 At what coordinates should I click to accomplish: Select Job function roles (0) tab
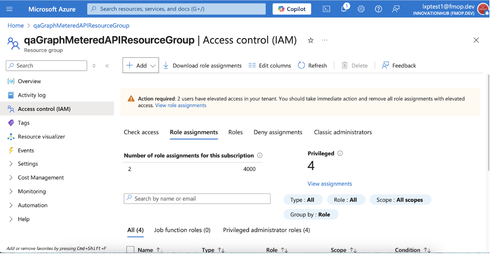pos(182,230)
